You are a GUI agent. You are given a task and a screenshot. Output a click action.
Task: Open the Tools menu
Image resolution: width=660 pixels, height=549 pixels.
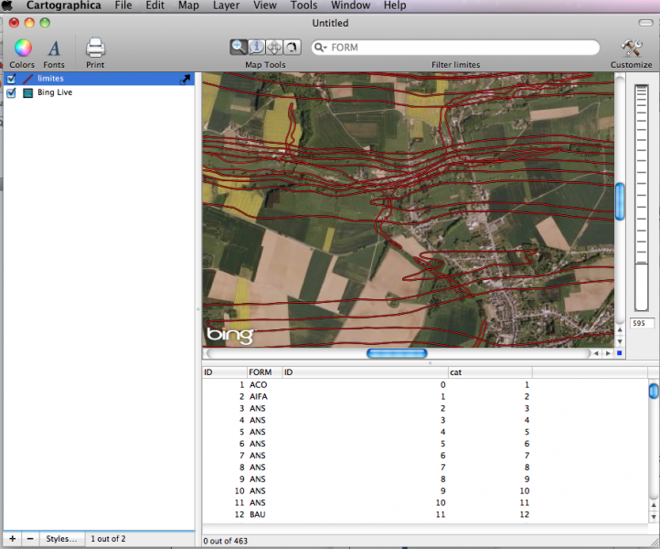click(x=303, y=5)
